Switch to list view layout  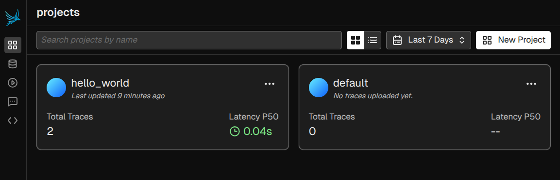coord(373,40)
